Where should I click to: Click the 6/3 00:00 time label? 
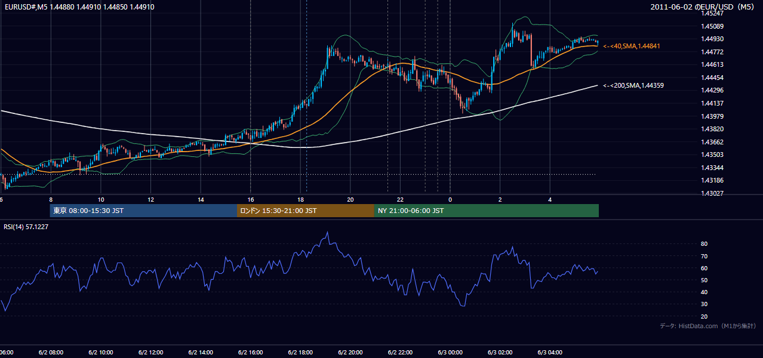pyautogui.click(x=450, y=353)
